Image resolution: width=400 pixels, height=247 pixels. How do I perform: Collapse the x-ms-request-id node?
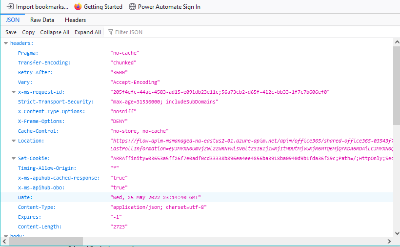[x=14, y=92]
